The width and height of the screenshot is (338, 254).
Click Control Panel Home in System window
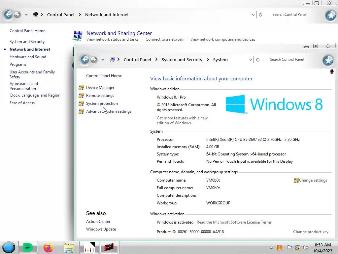click(104, 76)
